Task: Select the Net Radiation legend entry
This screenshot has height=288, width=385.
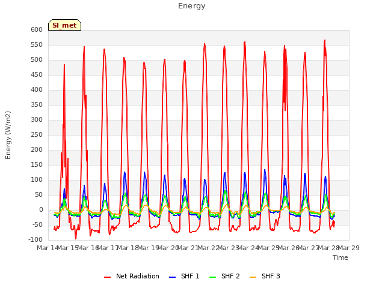Action: 131,276
